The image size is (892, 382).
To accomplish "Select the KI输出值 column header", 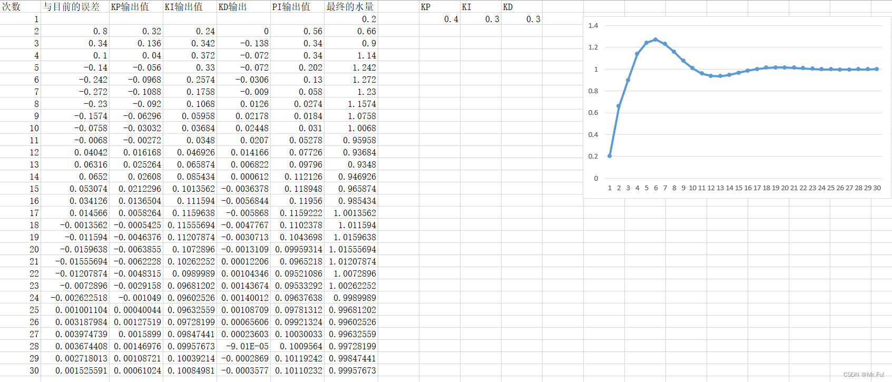I will coord(190,6).
